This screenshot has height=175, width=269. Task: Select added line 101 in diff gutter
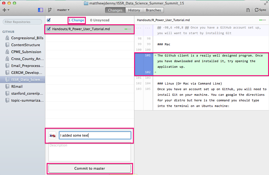point(148,55)
